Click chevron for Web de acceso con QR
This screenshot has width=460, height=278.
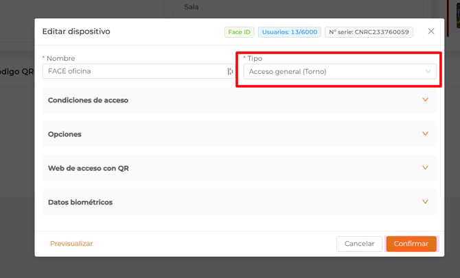(x=425, y=168)
